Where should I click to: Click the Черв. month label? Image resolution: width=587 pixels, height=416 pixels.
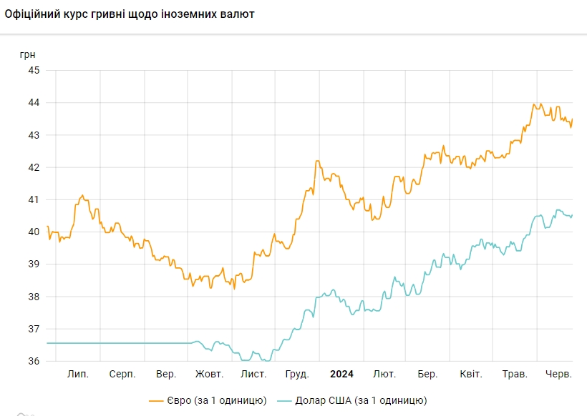pyautogui.click(x=558, y=375)
